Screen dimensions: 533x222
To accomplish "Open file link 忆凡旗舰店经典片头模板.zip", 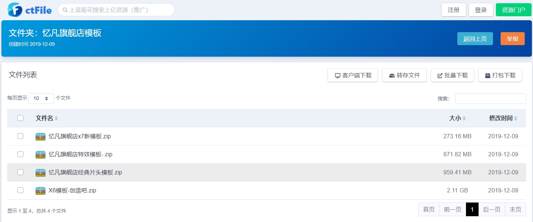I will [x=85, y=173].
